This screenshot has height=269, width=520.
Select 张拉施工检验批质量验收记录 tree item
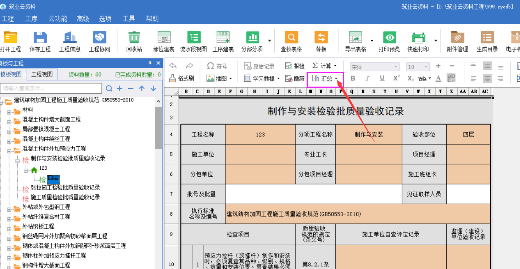point(65,187)
